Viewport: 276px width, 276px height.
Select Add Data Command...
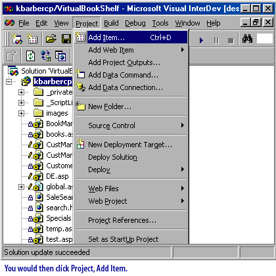pyautogui.click(x=131, y=75)
